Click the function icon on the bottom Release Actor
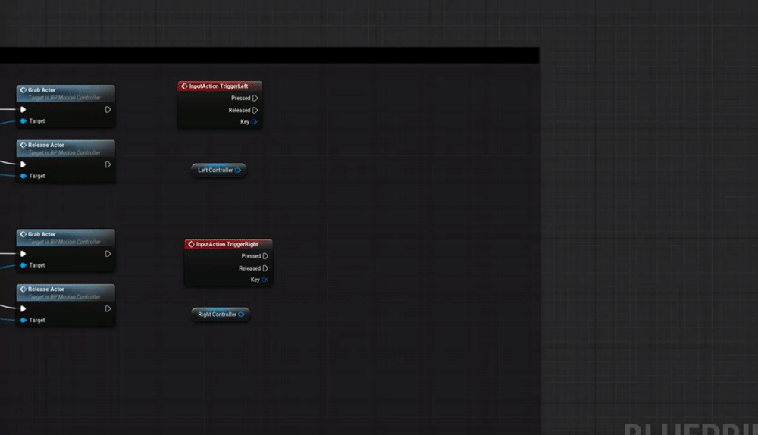Screen dimensions: 758x435 pyautogui.click(x=23, y=289)
